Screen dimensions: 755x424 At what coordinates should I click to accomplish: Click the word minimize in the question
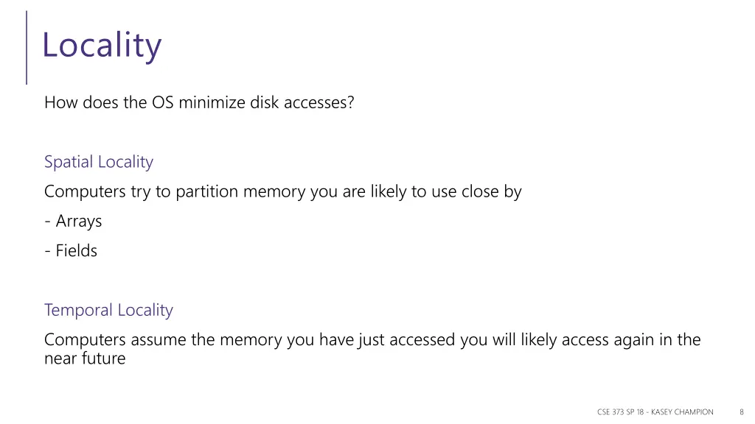click(212, 102)
